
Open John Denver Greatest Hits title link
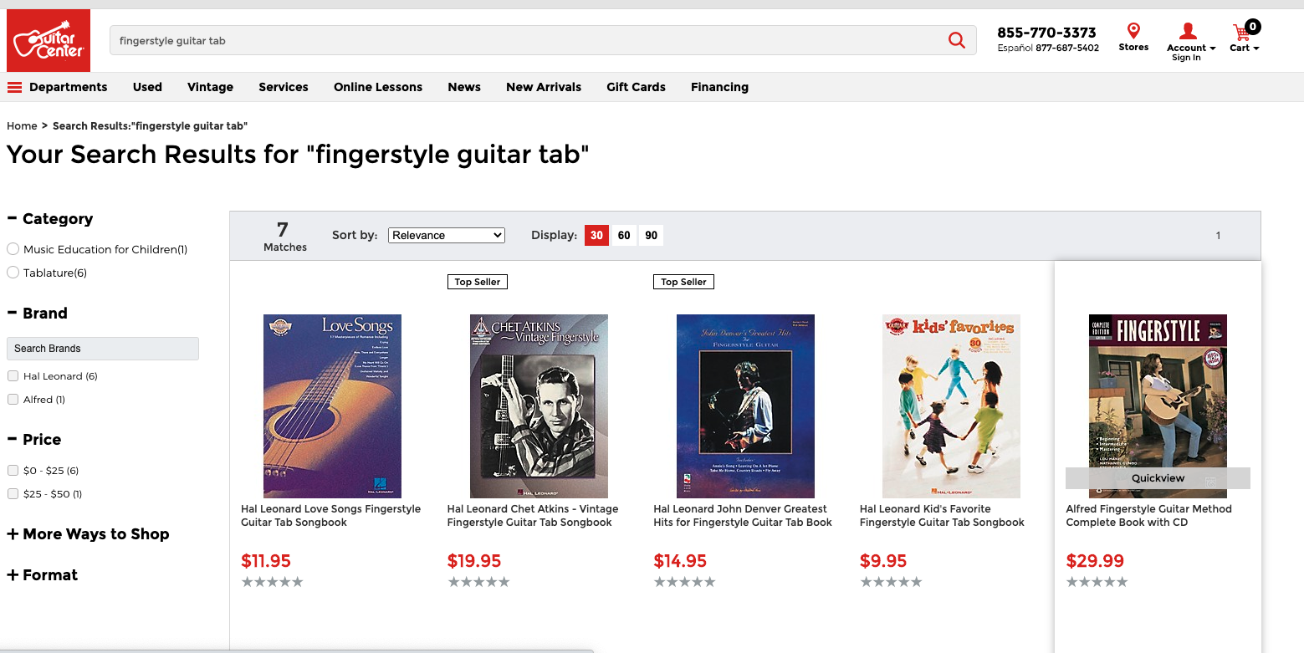coord(743,516)
